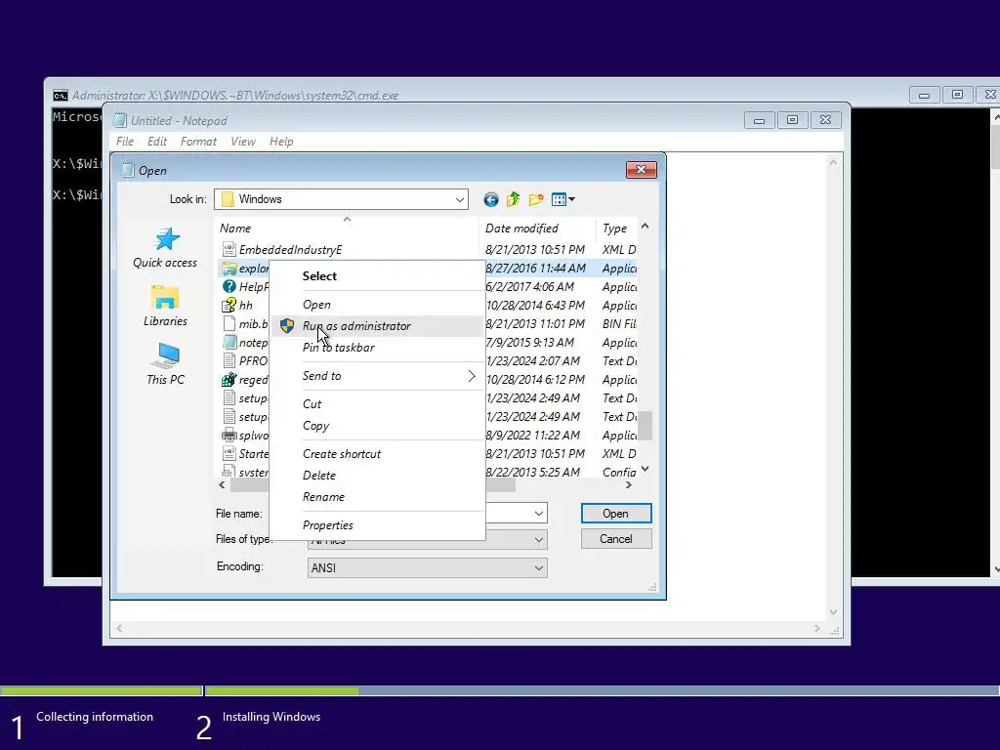The image size is (1000, 750).
Task: Choose Select in context menu
Action: pos(377,276)
